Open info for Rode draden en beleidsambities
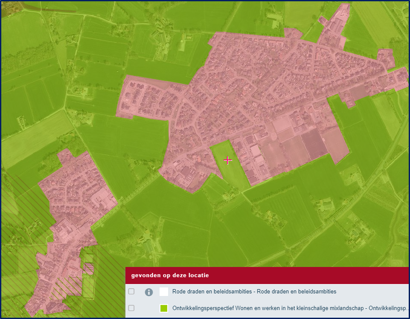410x319 pixels. (149, 292)
